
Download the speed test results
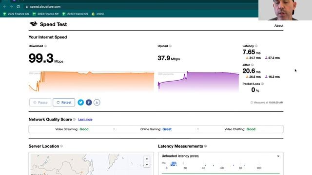(97, 103)
